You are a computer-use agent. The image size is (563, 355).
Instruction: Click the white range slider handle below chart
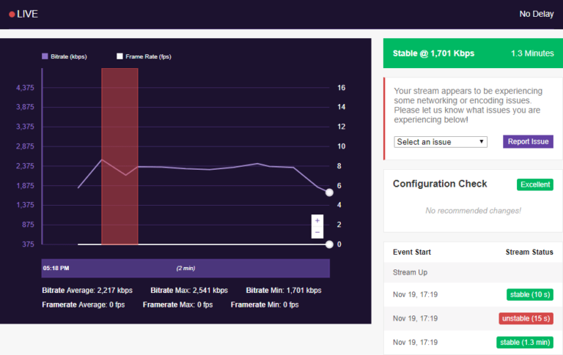pyautogui.click(x=329, y=244)
